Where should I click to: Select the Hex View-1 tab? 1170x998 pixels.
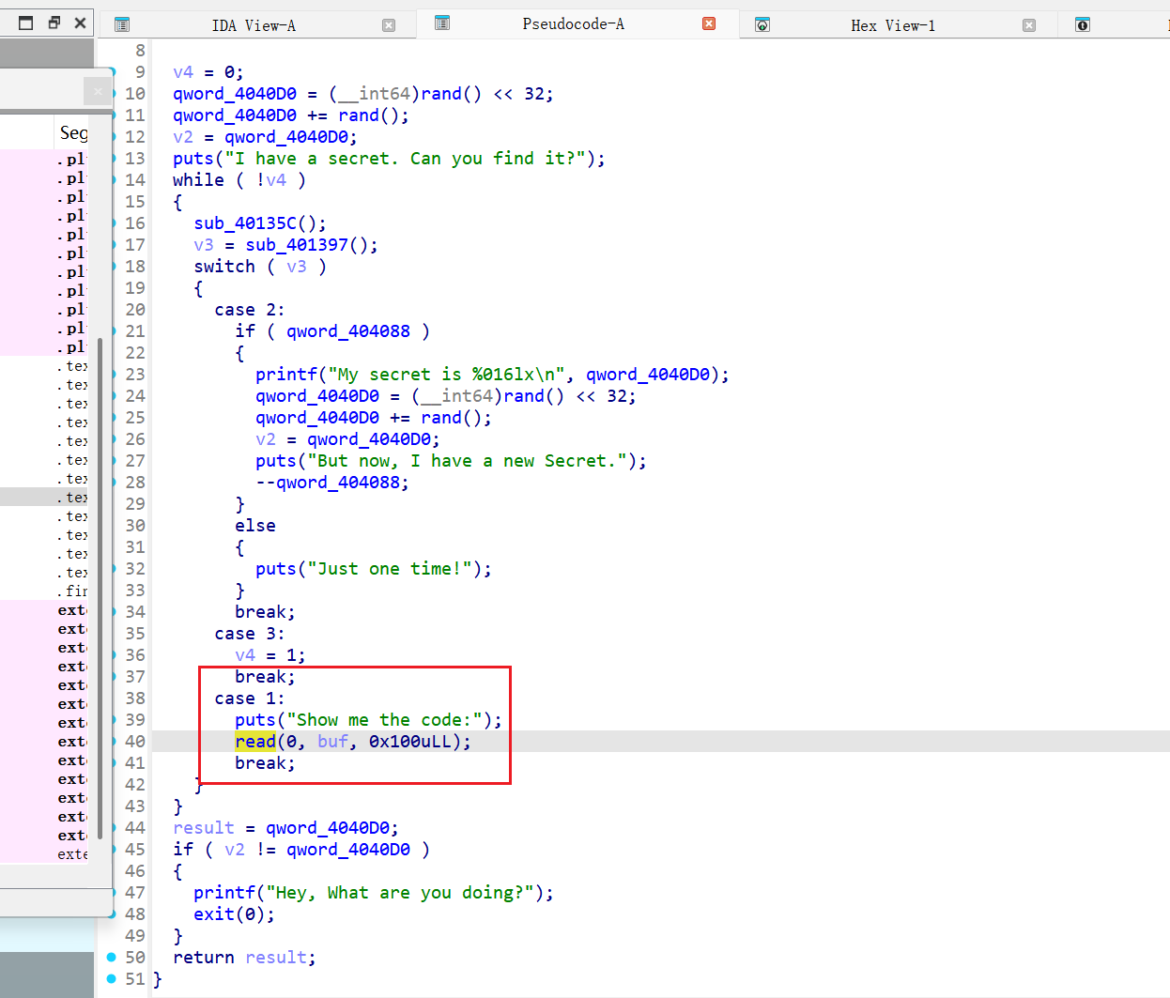[x=892, y=25]
